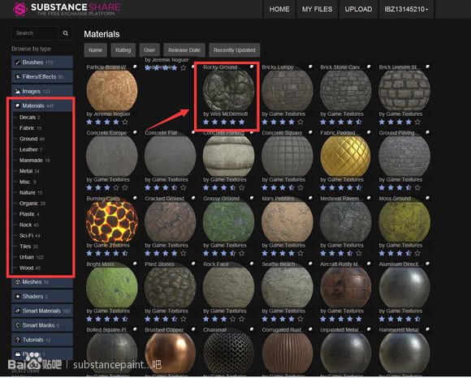Click into the Search input field
The image size is (471, 378).
coord(35,33)
